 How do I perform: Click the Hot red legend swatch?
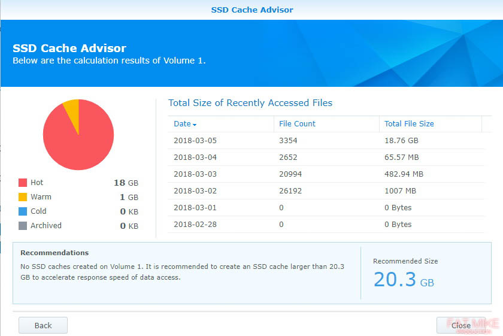[x=23, y=183]
